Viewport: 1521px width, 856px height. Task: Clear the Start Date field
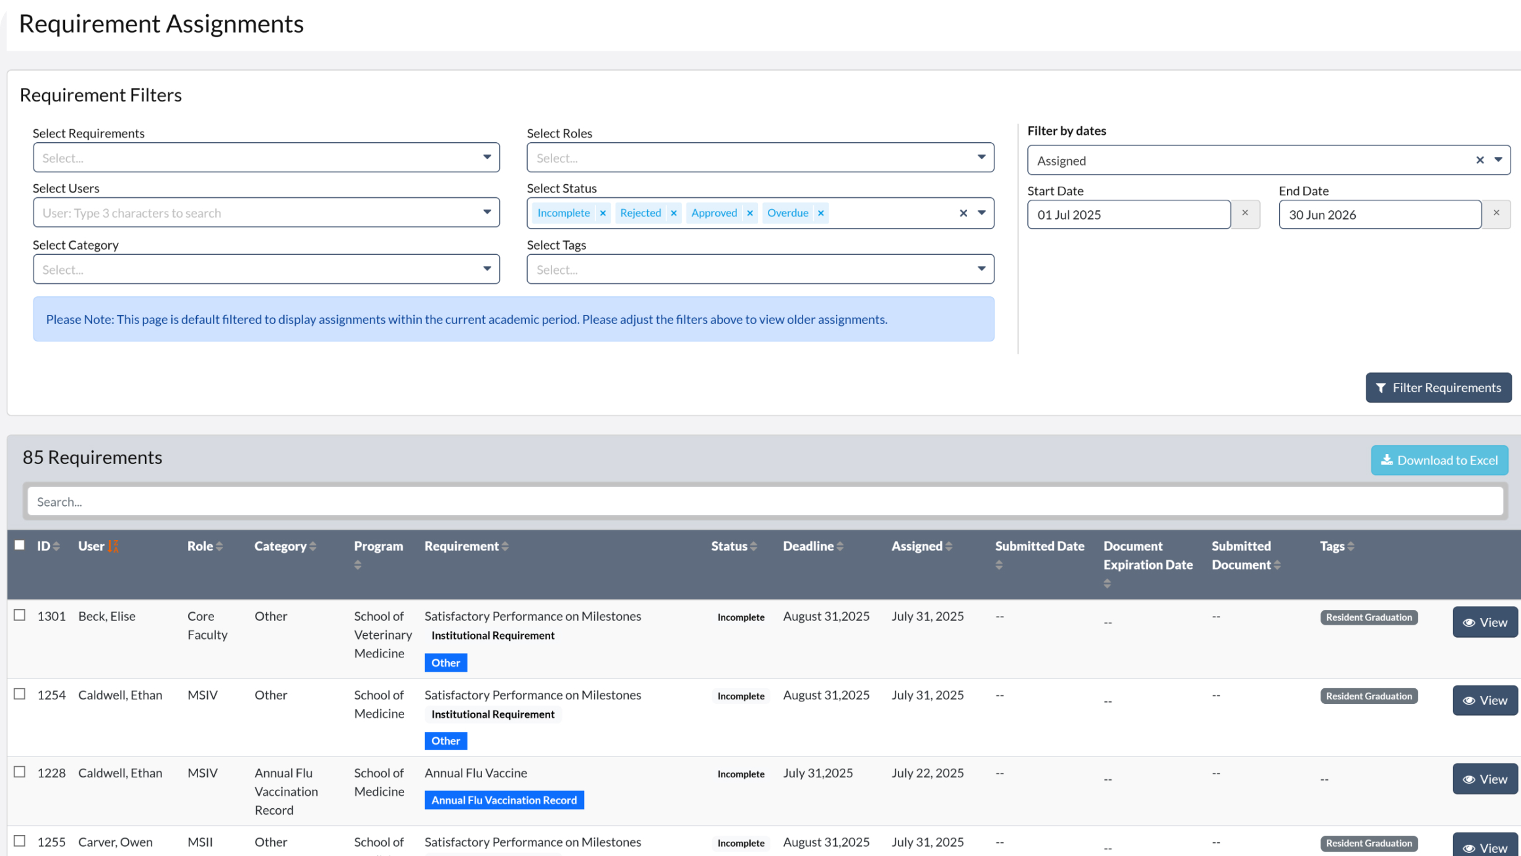point(1245,213)
